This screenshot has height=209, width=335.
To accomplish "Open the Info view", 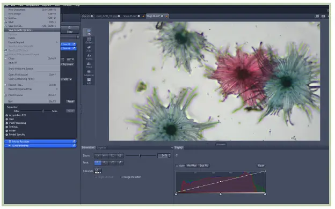I will (x=89, y=81).
